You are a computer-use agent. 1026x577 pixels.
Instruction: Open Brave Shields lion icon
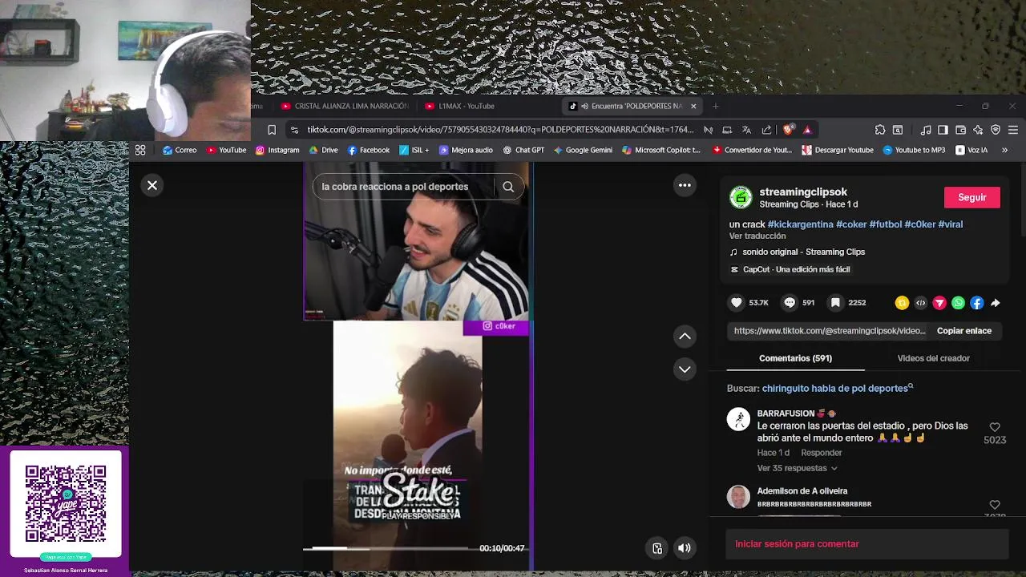point(788,130)
